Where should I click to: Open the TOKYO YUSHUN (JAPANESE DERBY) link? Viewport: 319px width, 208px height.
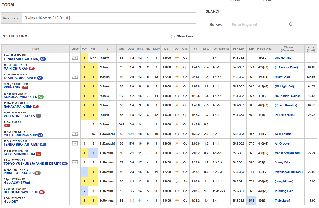[x=32, y=164]
